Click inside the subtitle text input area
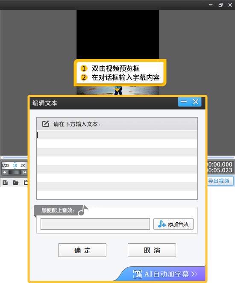The image size is (235, 283). (117, 165)
